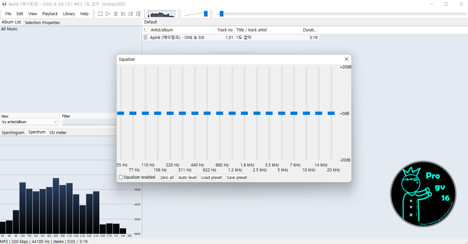Click the volume slider handle
Screen dimensions: 468x244
[206, 14]
